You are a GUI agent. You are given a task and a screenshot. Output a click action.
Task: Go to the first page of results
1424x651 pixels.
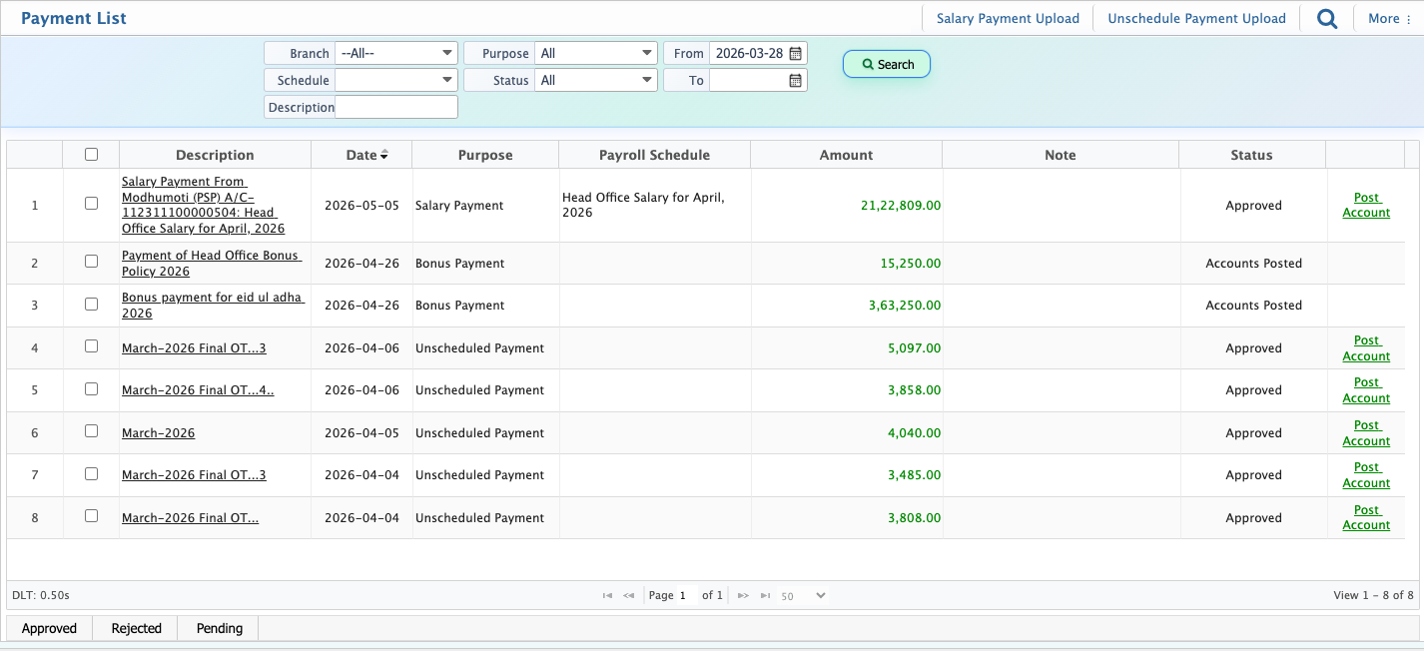607,596
